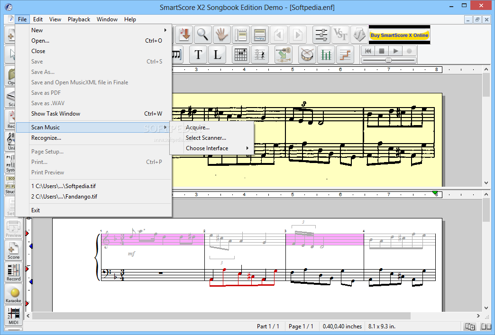
Task: Open the Window menu
Action: pos(107,19)
